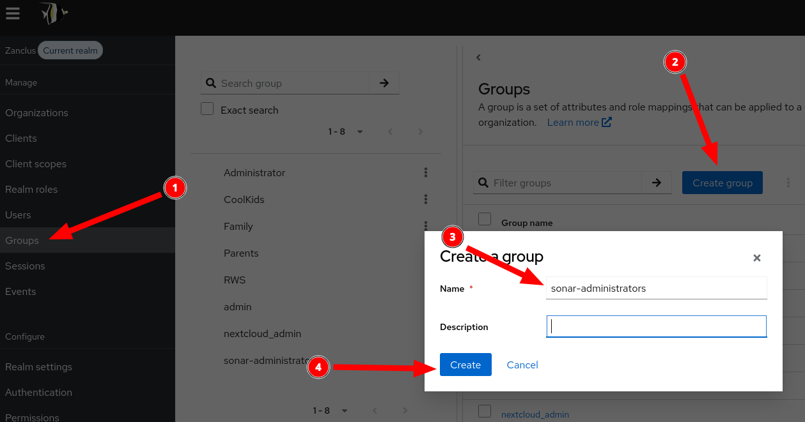Click inside the Description input field
805x422 pixels.
(x=656, y=326)
